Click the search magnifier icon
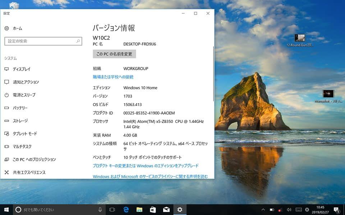345x215 pixels. pos(78,41)
